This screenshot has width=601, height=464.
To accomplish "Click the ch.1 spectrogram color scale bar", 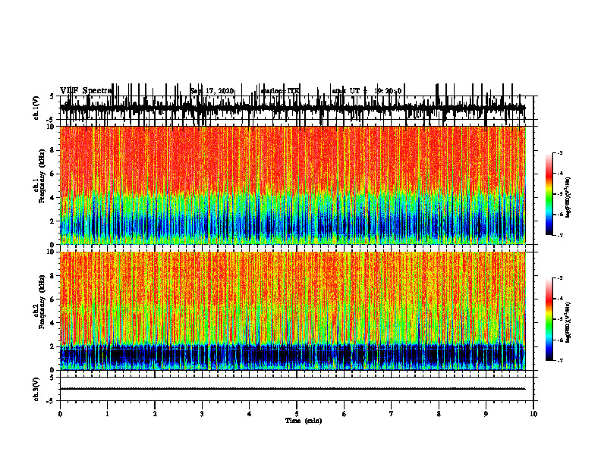I will (x=549, y=194).
